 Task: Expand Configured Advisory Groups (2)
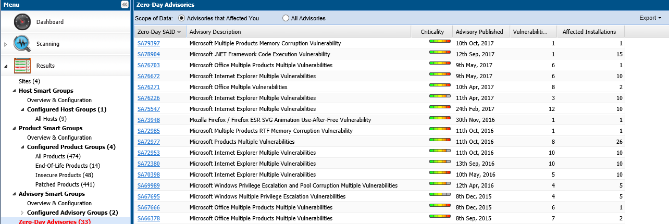click(x=22, y=213)
